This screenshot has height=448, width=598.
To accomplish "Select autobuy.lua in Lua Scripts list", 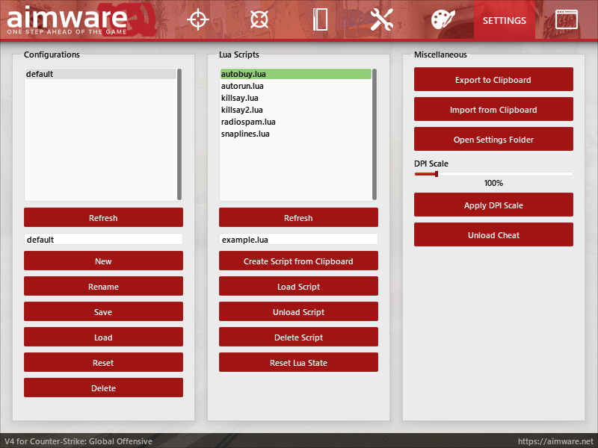I will [x=295, y=74].
